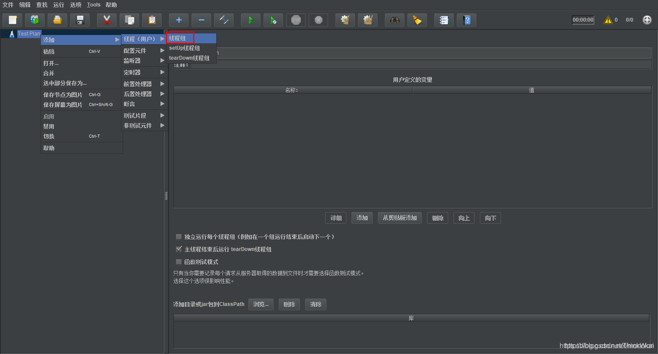Click the Open file folder icon

[x=57, y=20]
